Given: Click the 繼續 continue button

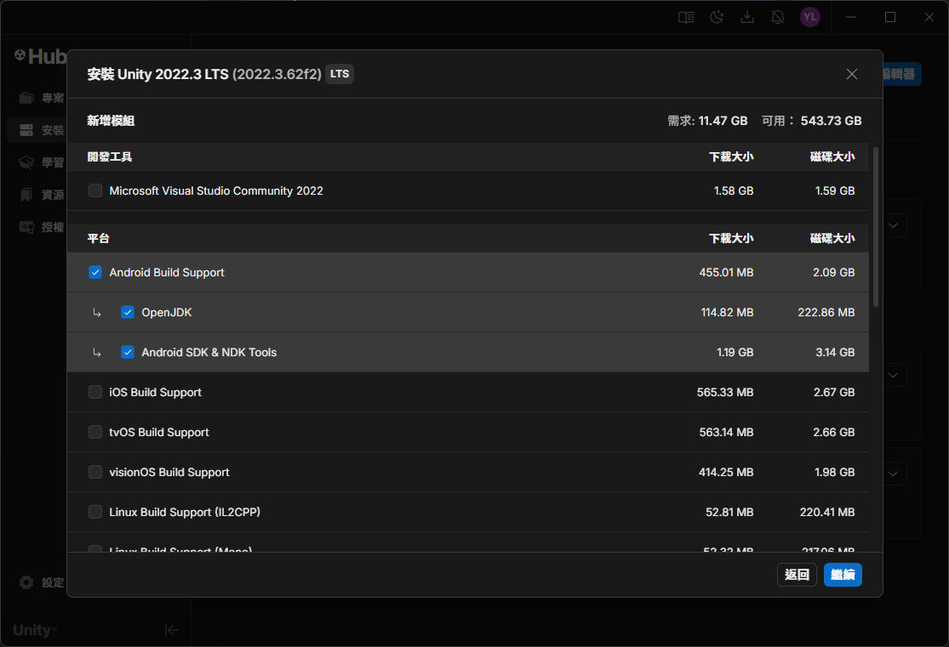Looking at the screenshot, I should 843,575.
